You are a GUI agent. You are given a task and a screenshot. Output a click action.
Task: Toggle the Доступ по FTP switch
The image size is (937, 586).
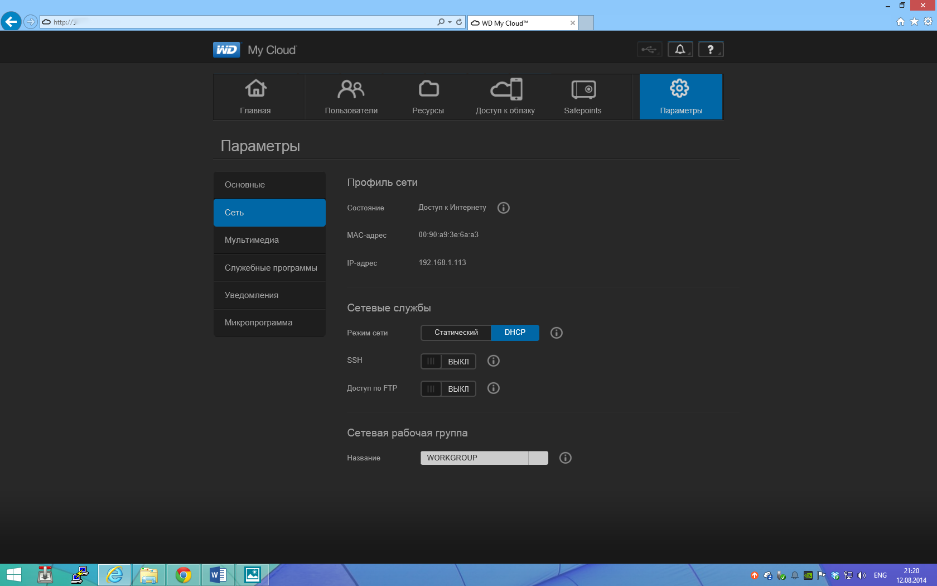pyautogui.click(x=448, y=388)
